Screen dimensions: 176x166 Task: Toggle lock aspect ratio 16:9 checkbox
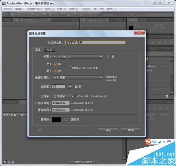69,68
